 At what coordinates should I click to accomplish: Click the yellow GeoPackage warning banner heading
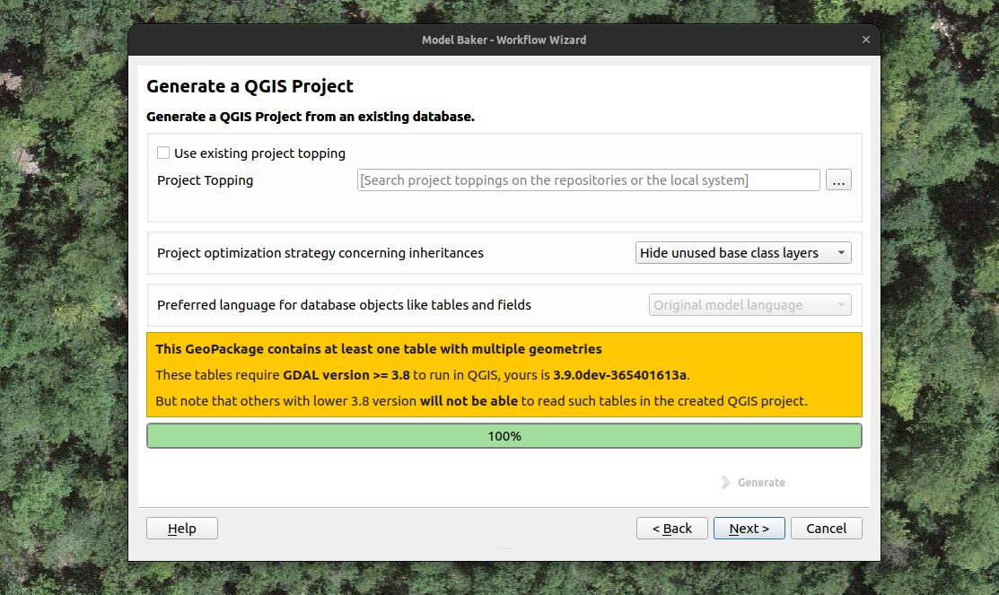(379, 349)
